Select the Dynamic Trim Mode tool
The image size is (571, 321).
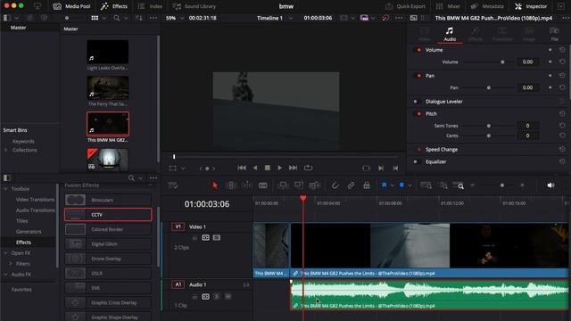coord(247,185)
